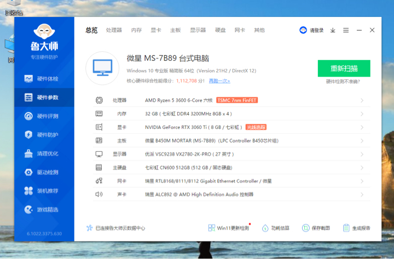Switch to the 内存 tab
The image size is (394, 259).
pyautogui.click(x=136, y=30)
